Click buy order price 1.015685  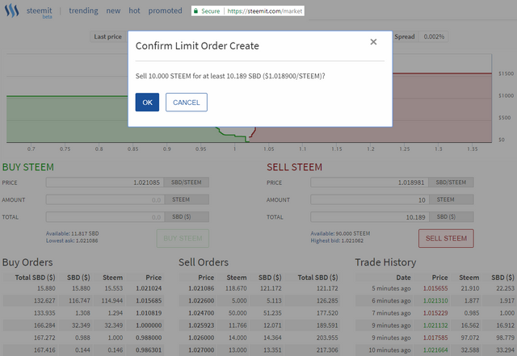coord(149,300)
